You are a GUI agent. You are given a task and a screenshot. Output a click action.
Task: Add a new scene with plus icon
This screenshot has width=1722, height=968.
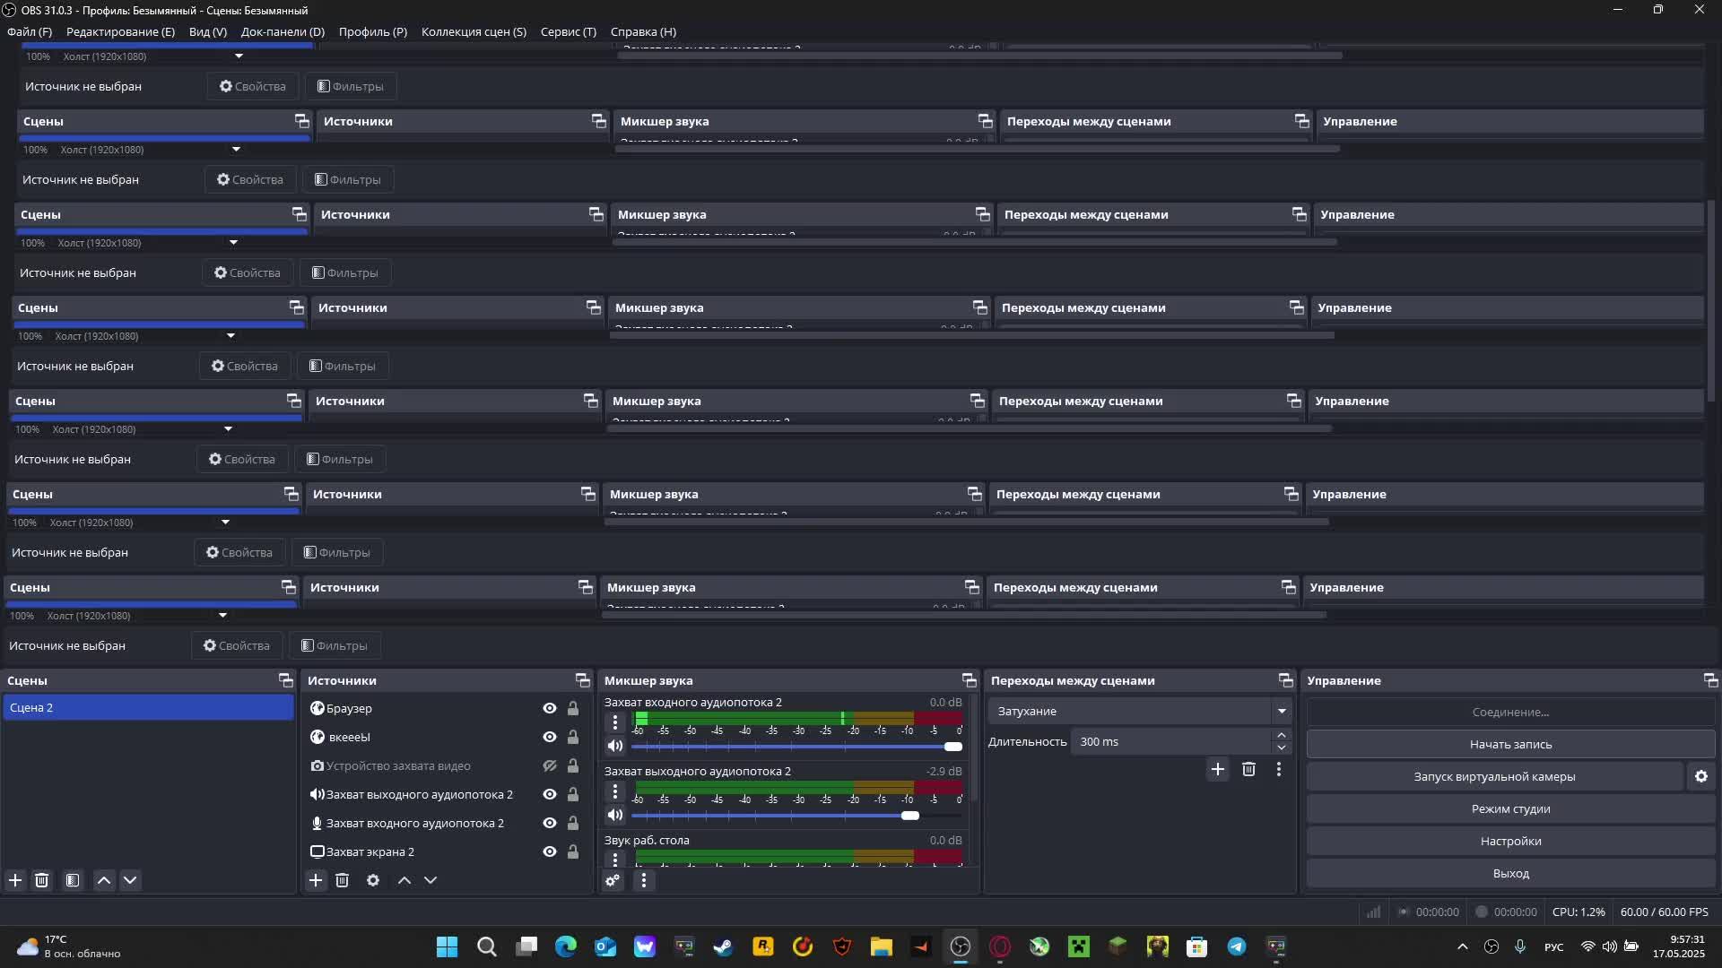[15, 880]
